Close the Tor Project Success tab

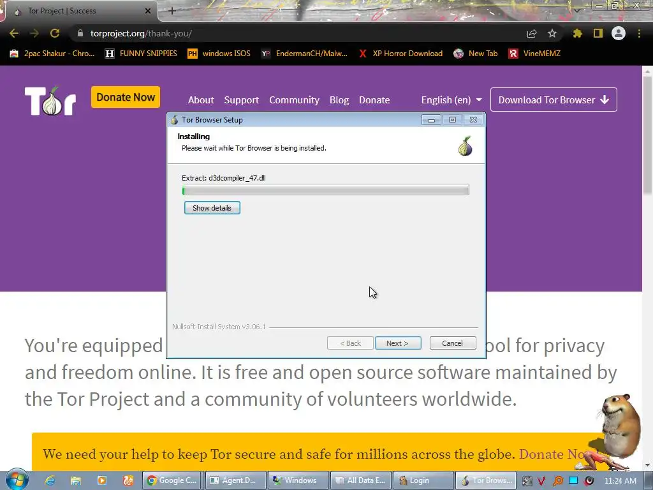[x=148, y=11]
